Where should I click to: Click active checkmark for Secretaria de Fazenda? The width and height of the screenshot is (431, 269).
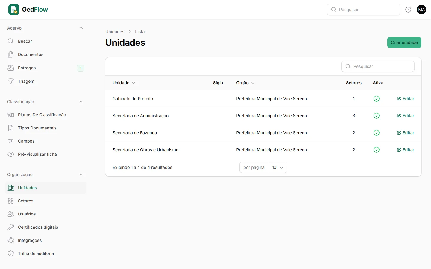[x=377, y=133]
